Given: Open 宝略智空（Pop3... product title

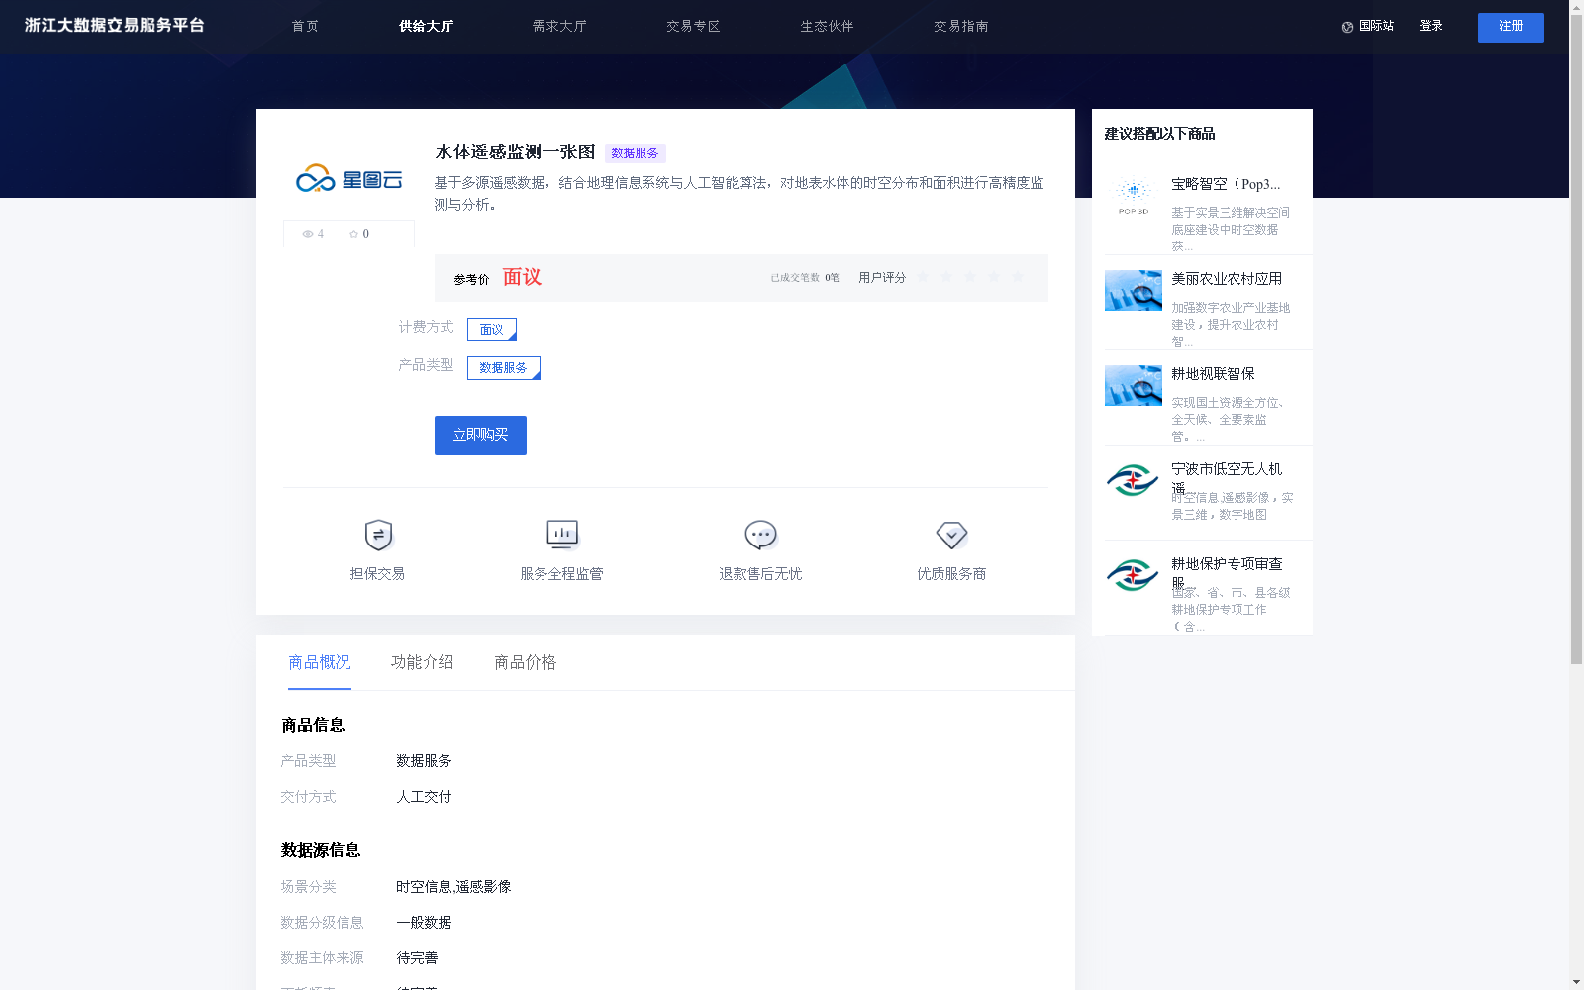Looking at the screenshot, I should click(1226, 184).
